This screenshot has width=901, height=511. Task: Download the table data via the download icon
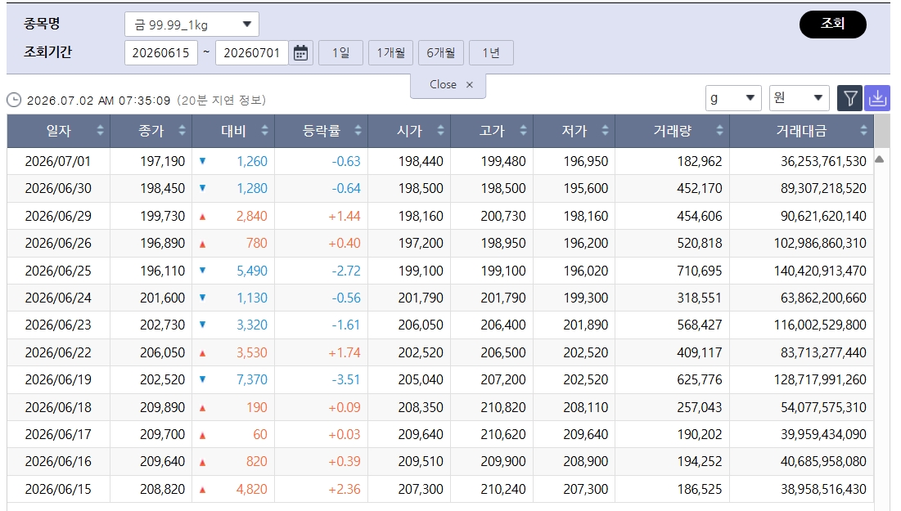tap(877, 98)
